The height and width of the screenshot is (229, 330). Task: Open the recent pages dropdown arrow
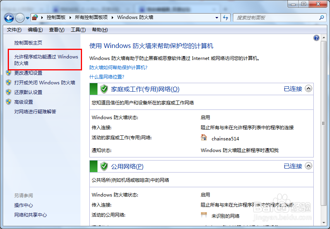[27, 18]
